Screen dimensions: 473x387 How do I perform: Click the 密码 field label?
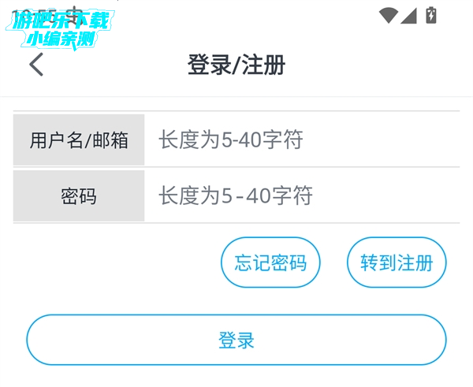coord(79,196)
